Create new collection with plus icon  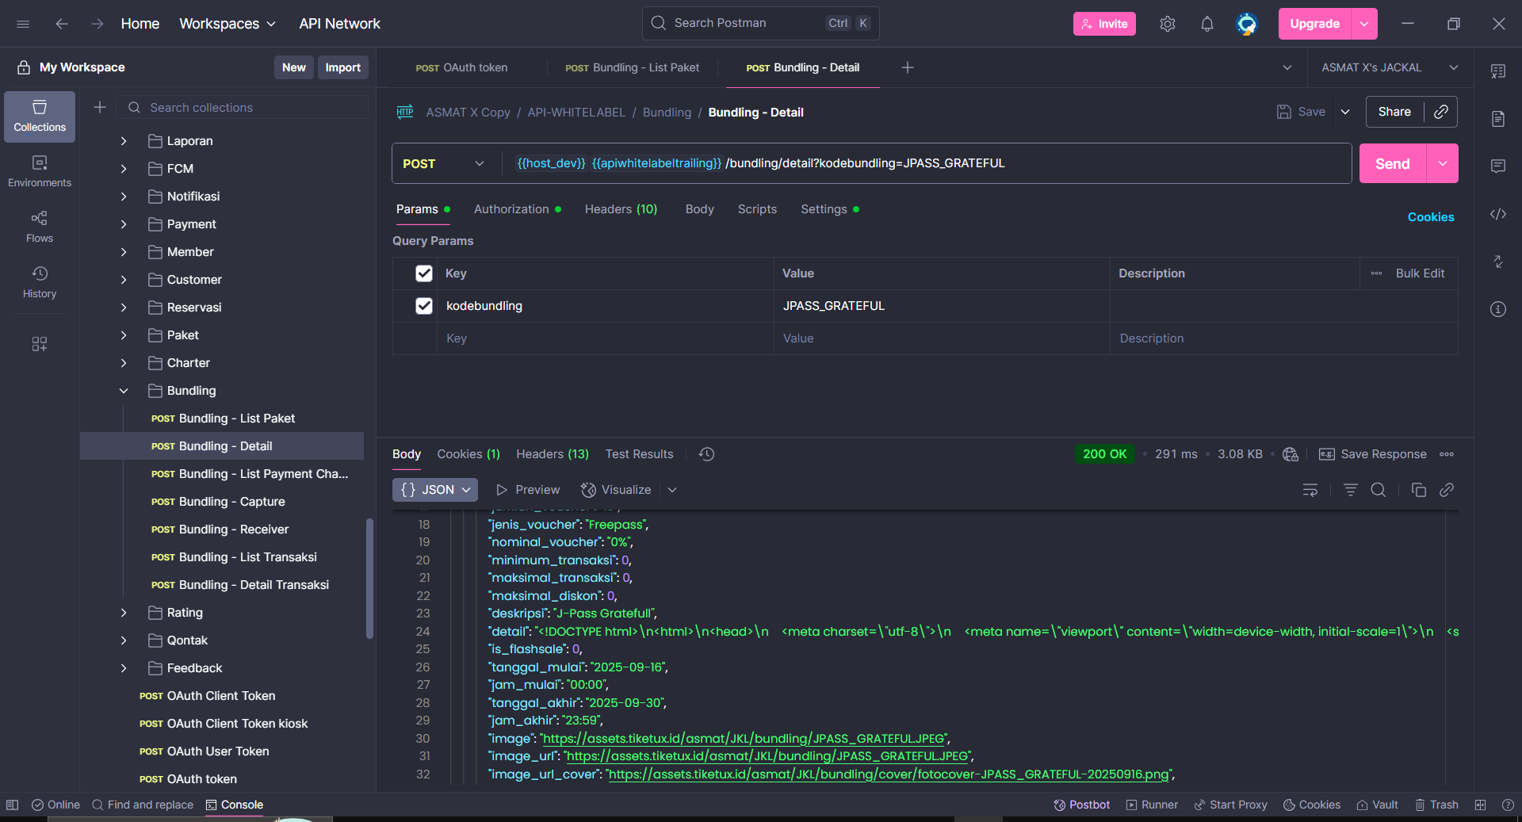(x=100, y=107)
